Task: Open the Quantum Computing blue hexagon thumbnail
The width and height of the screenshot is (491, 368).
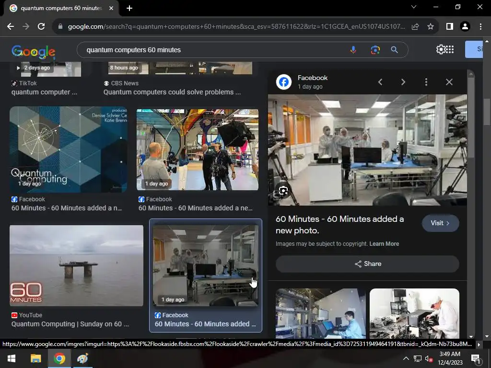Action: pyautogui.click(x=68, y=149)
